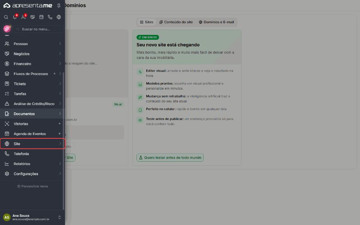Click Personalizar menu link

click(32, 186)
